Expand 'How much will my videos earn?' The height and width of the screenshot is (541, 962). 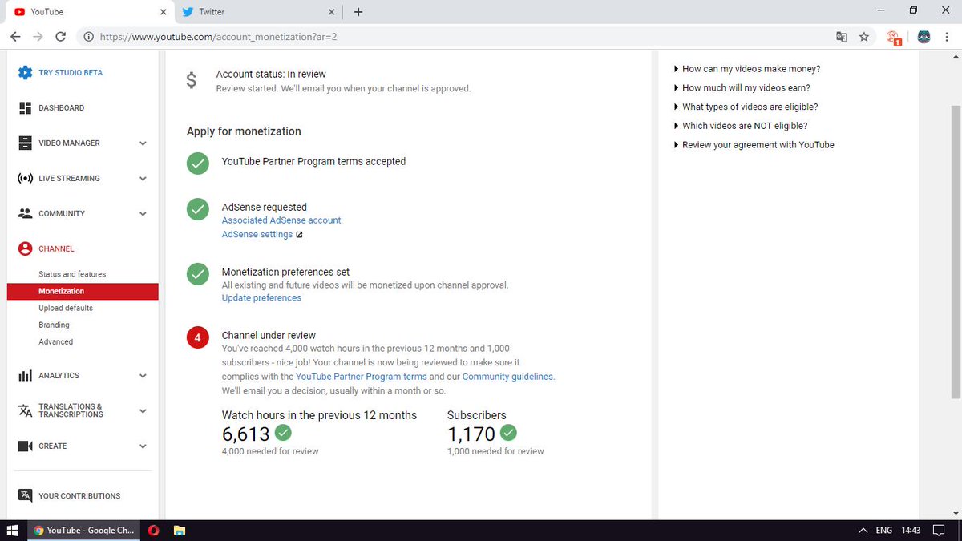click(742, 87)
